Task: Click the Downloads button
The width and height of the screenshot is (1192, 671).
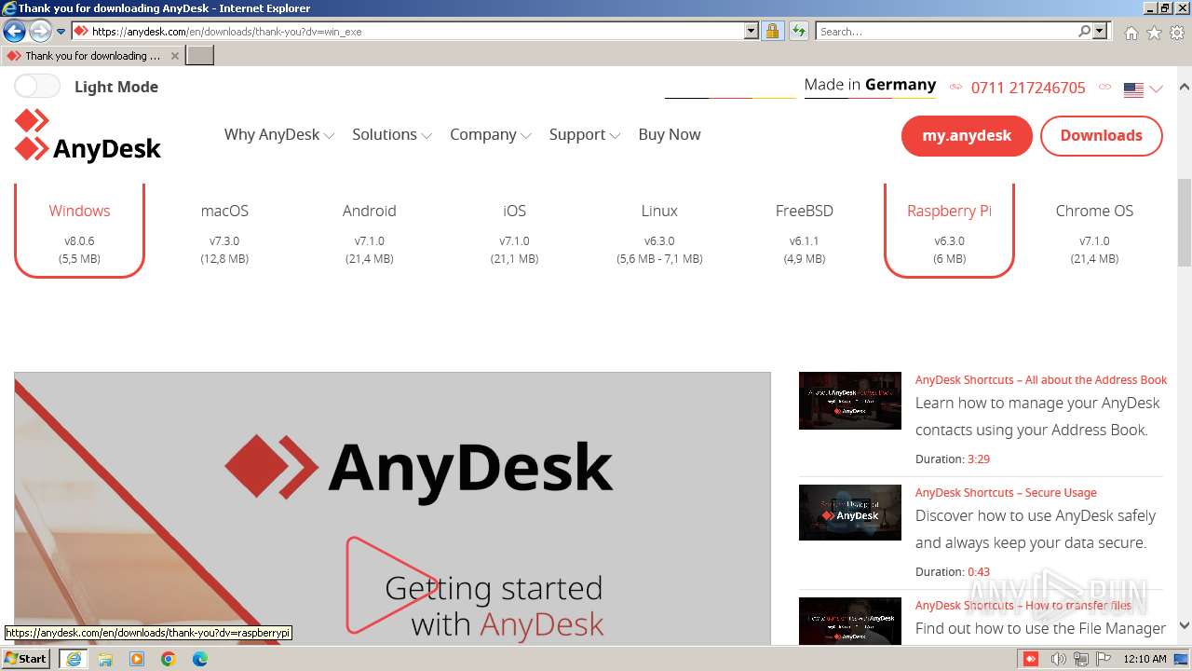Action: tap(1101, 135)
